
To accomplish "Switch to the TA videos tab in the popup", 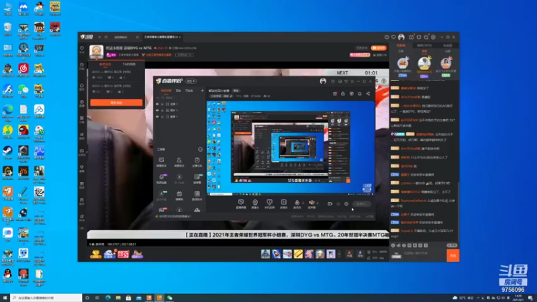I will (129, 64).
